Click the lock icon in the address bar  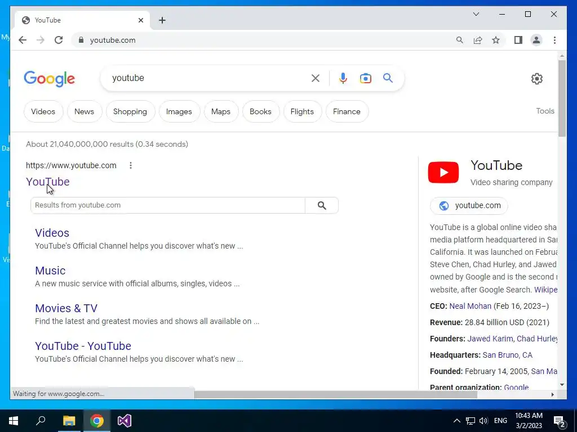point(81,40)
